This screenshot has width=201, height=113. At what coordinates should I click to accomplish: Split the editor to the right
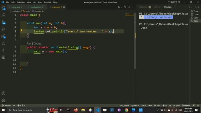(129, 7)
